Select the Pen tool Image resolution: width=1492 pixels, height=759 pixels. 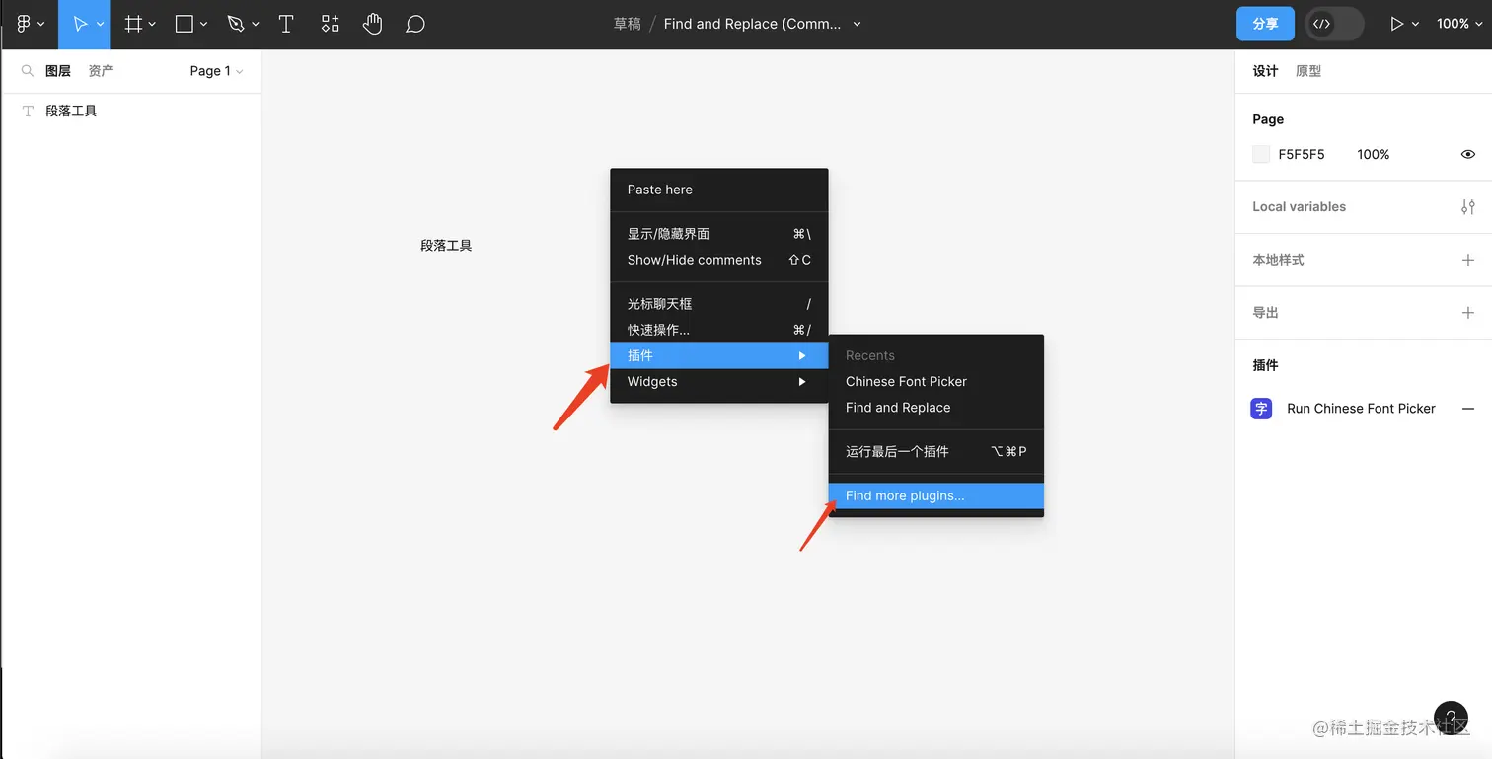click(x=236, y=24)
